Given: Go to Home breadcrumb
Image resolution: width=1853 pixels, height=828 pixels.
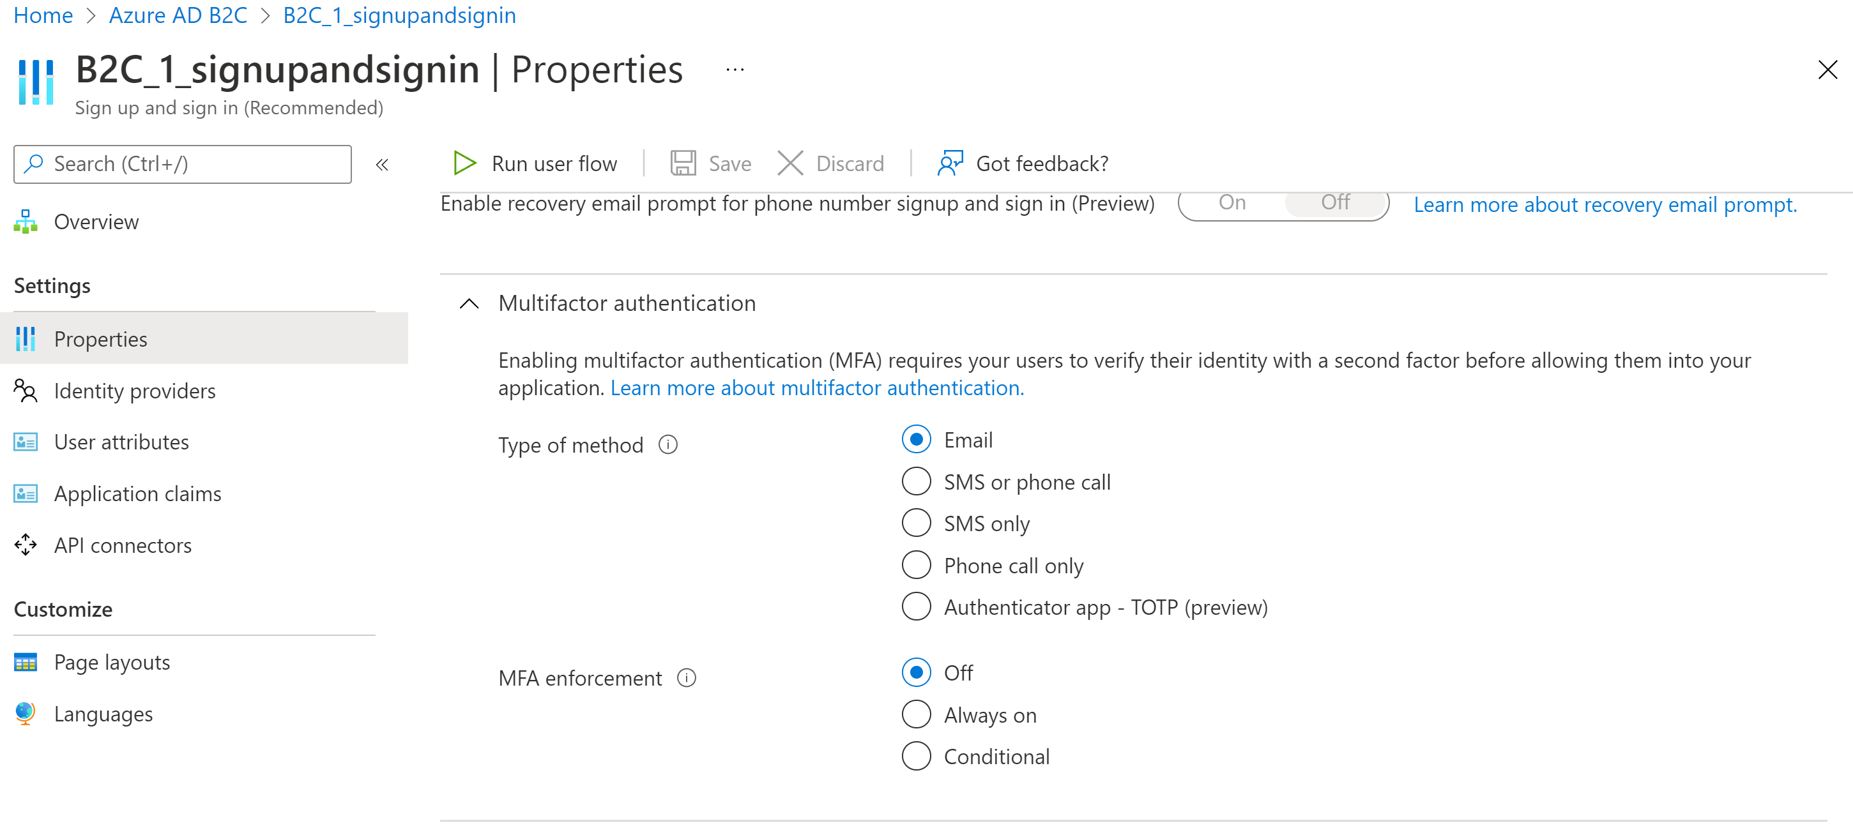Looking at the screenshot, I should (43, 15).
